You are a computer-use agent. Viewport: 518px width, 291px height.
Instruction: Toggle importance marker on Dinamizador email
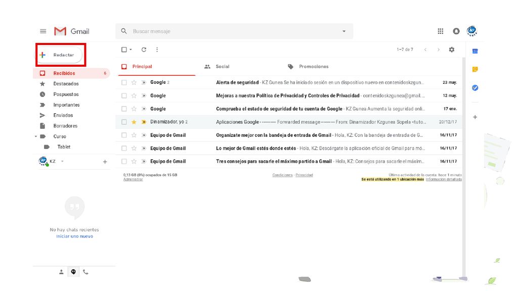point(144,122)
